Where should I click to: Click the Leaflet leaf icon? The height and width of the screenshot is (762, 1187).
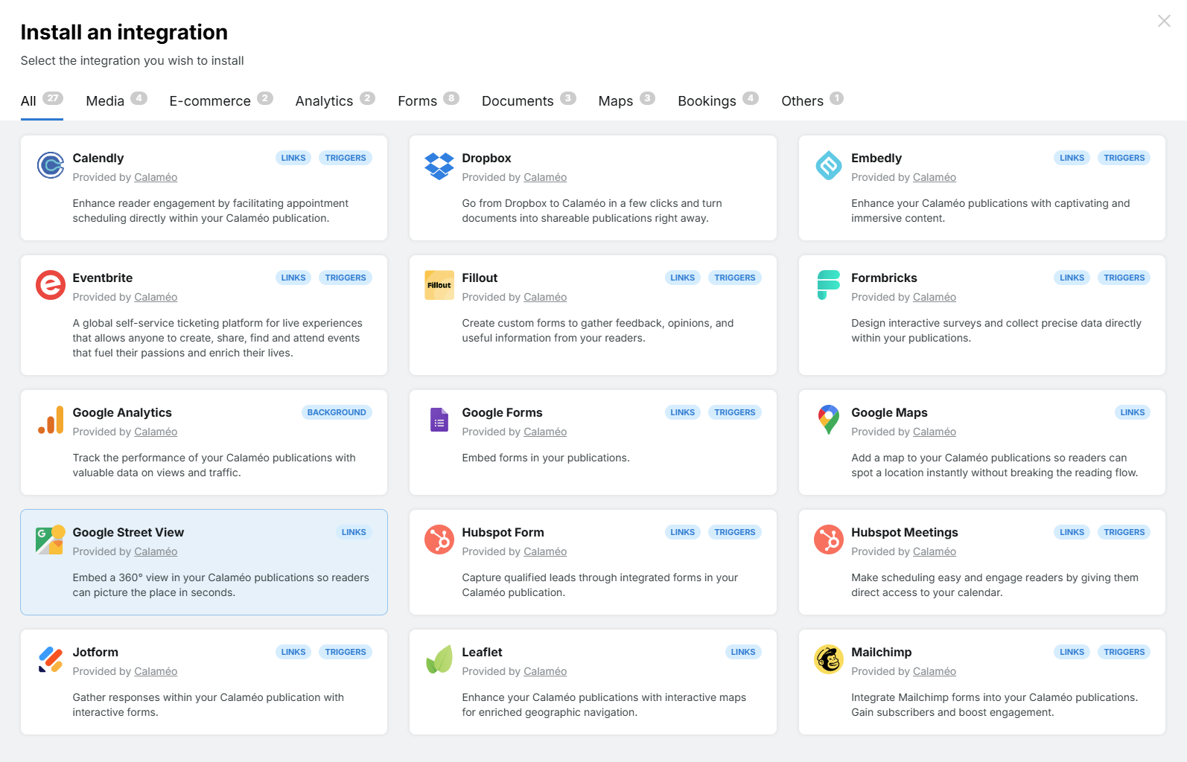(x=439, y=659)
